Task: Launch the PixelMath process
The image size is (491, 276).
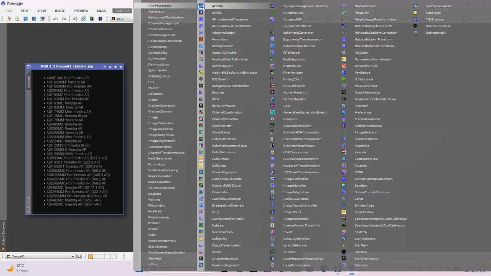Action: click(361, 106)
